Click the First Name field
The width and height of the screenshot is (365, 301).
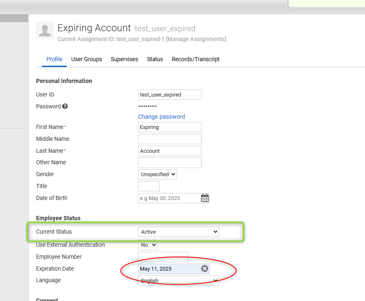pos(170,127)
